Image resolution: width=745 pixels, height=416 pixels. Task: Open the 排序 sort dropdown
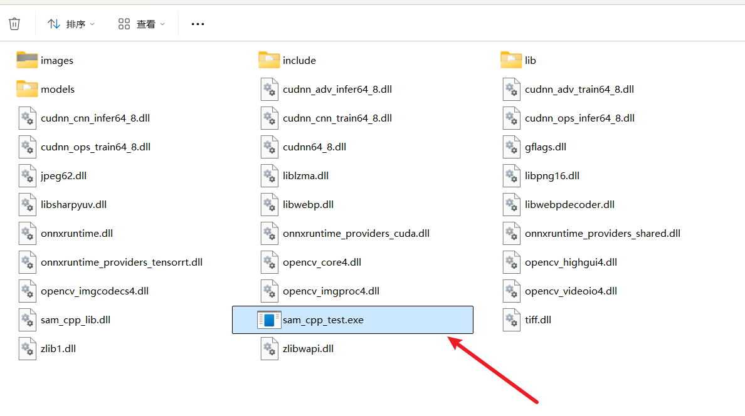pyautogui.click(x=71, y=24)
